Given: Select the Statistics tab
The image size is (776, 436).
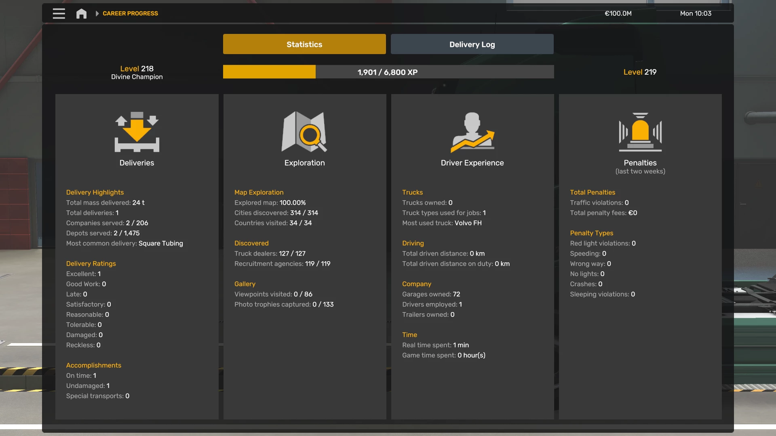Looking at the screenshot, I should pos(304,44).
